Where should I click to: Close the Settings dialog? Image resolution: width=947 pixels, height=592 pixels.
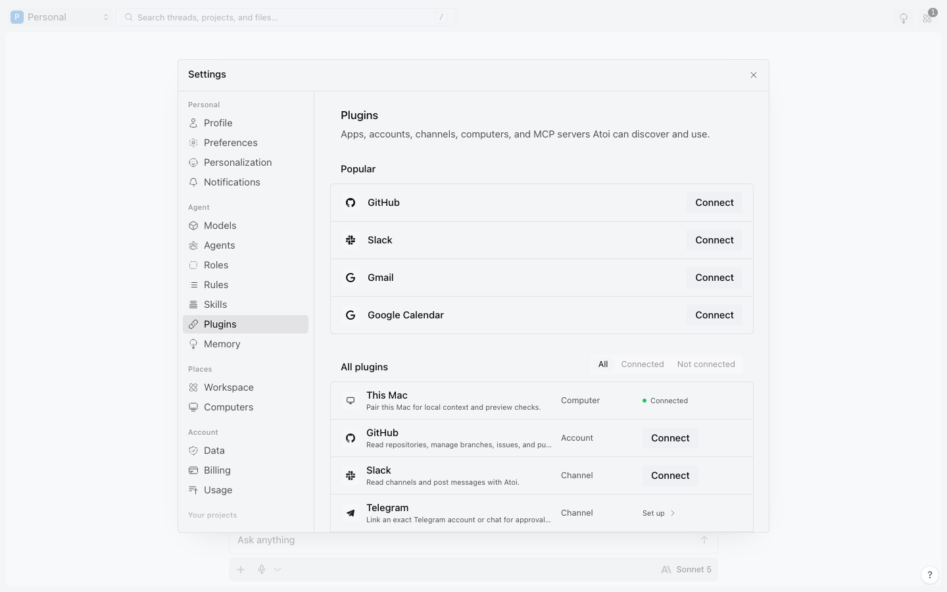tap(754, 75)
